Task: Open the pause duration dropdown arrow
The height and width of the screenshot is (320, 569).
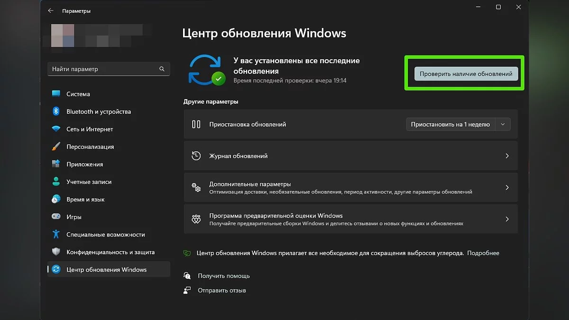Action: pos(503,124)
